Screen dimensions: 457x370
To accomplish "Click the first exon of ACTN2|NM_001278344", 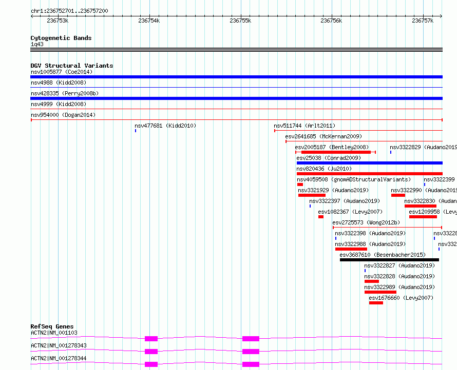I will click(151, 364).
